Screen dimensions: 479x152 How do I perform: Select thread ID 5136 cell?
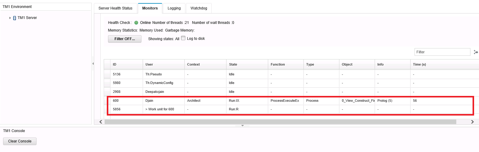tap(127, 74)
